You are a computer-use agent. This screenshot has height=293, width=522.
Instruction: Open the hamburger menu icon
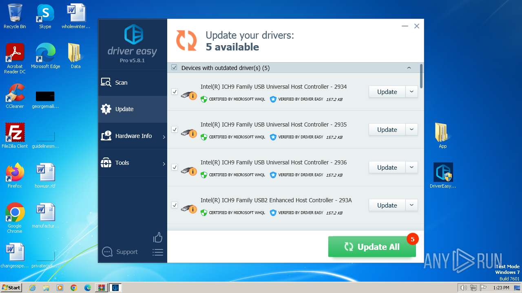[158, 252]
